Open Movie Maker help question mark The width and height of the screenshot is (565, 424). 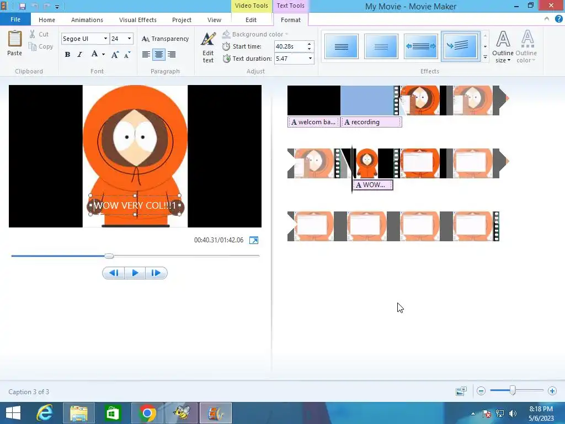point(558,19)
